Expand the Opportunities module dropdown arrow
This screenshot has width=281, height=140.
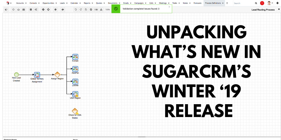56,3
